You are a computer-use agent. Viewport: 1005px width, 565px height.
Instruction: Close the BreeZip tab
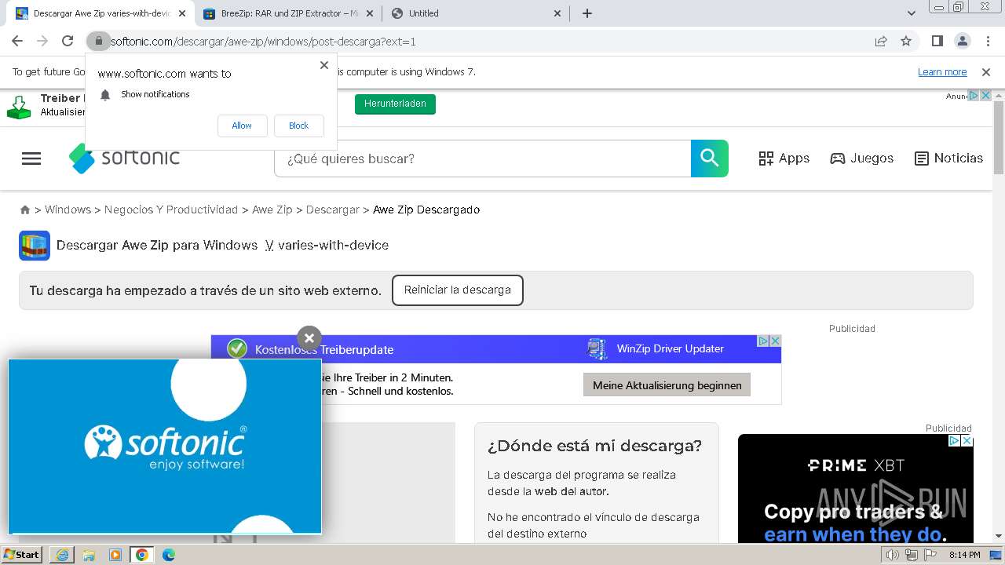pos(370,13)
